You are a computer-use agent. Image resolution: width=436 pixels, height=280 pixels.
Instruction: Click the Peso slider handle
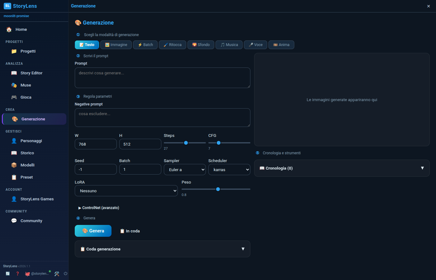pyautogui.click(x=218, y=189)
